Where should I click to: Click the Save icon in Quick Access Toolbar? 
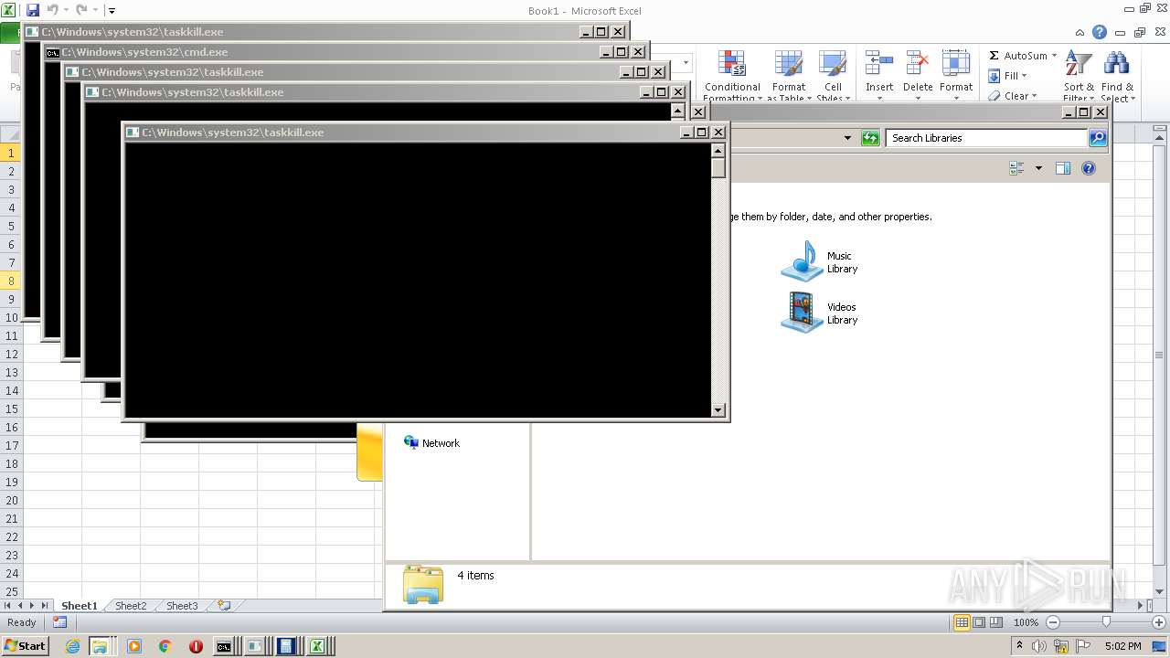pos(33,10)
